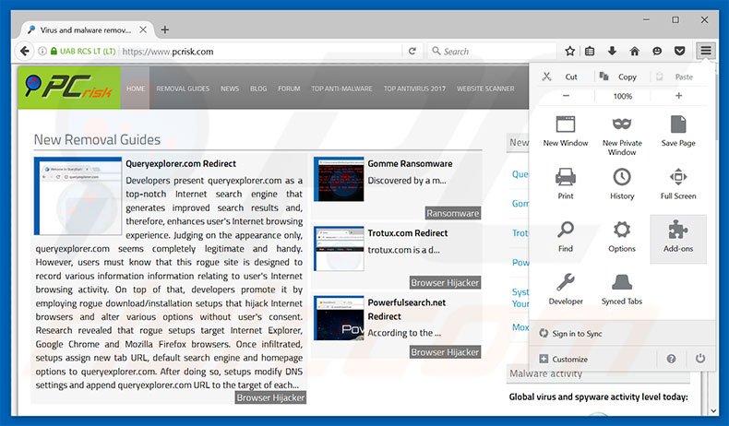Click the Ransomware category tag
Screen dimensions: 729x426
(452, 213)
